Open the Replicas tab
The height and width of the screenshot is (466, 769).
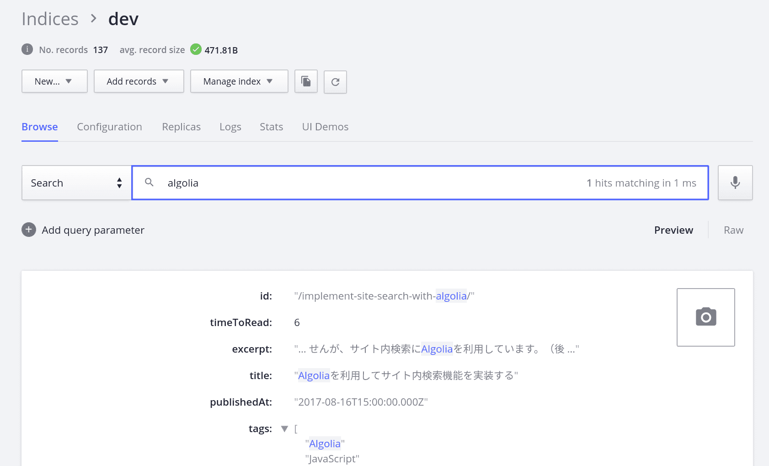[x=181, y=127]
